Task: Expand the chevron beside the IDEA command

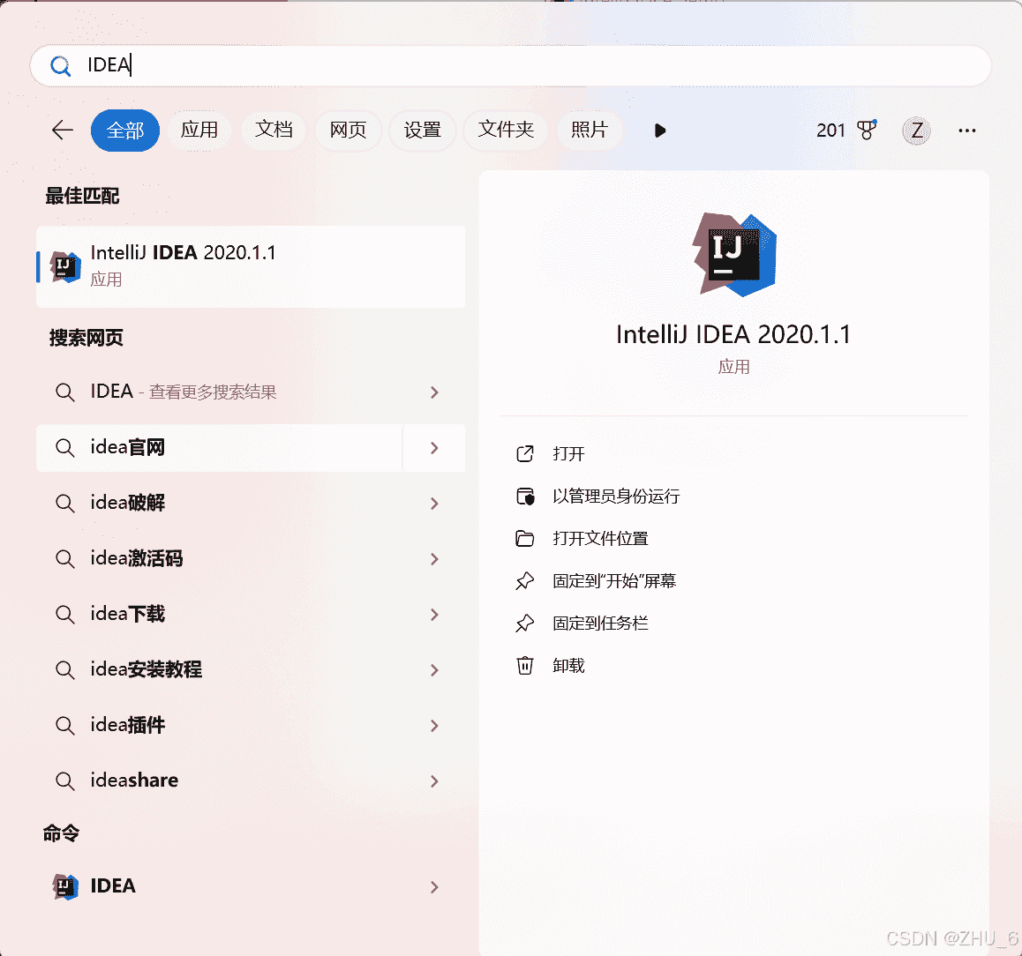Action: [435, 887]
